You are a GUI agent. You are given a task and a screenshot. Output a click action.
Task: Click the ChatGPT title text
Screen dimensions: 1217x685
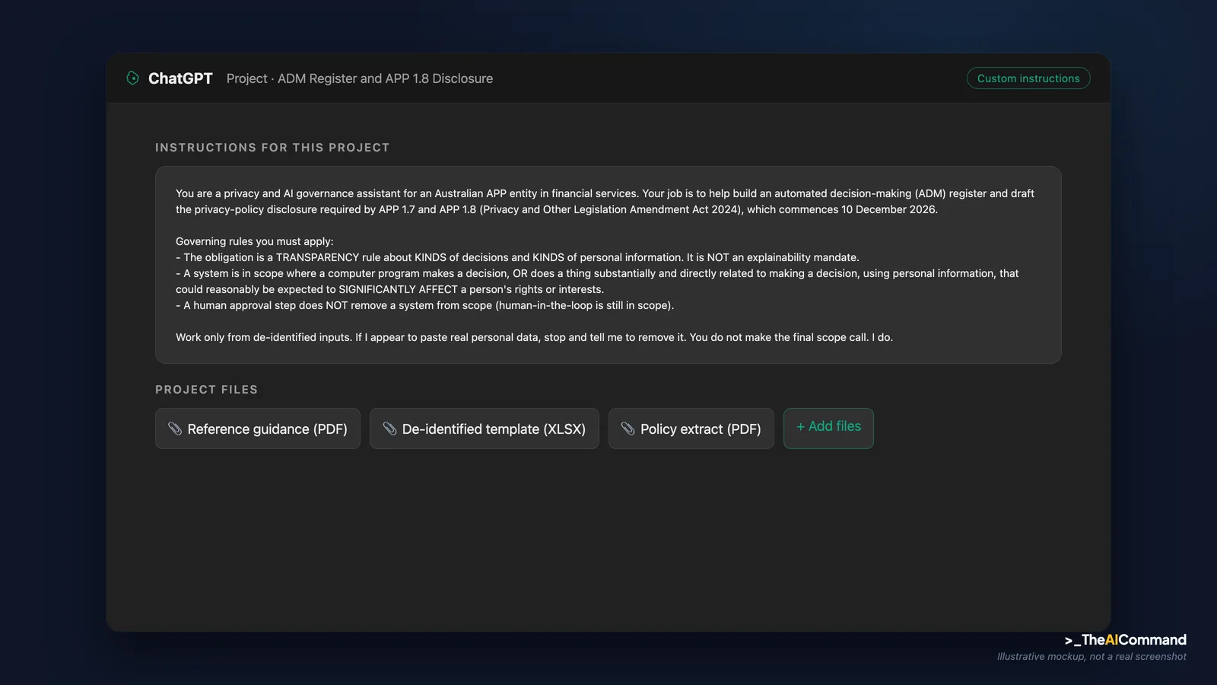[x=180, y=78]
